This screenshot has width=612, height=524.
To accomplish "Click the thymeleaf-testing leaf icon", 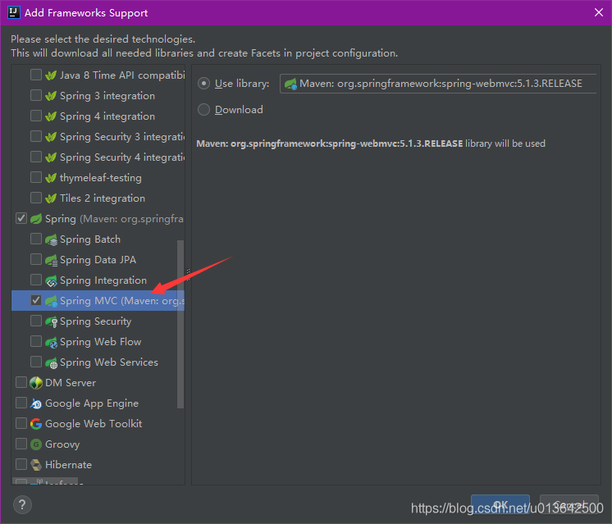I will pos(51,178).
